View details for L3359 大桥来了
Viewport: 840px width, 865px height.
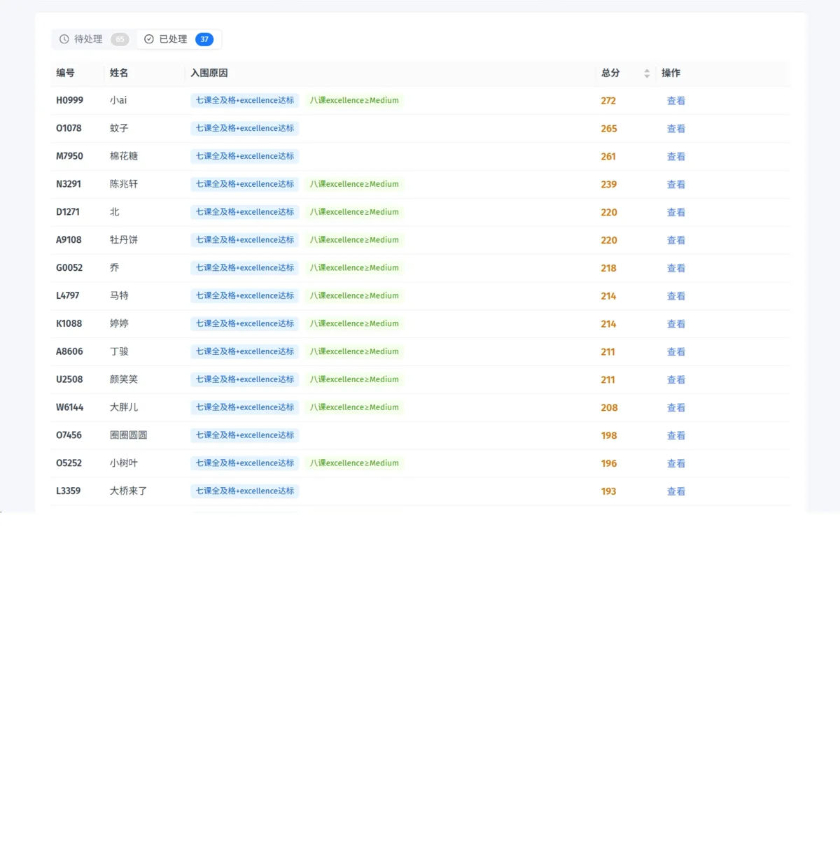[675, 491]
